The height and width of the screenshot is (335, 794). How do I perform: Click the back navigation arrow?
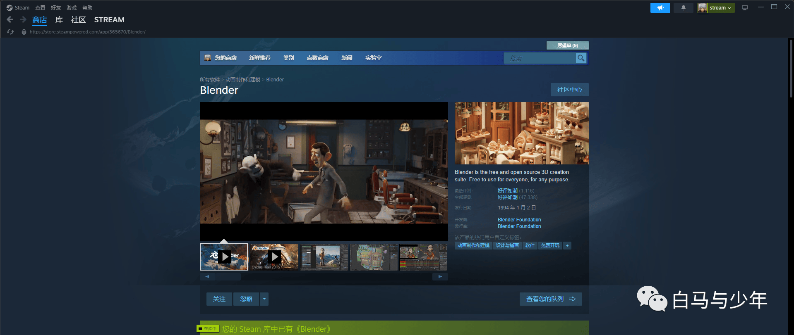coord(10,19)
